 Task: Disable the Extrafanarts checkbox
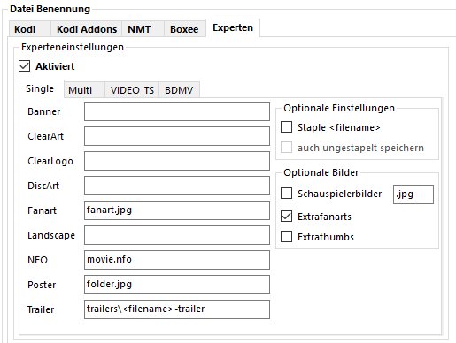pos(286,217)
